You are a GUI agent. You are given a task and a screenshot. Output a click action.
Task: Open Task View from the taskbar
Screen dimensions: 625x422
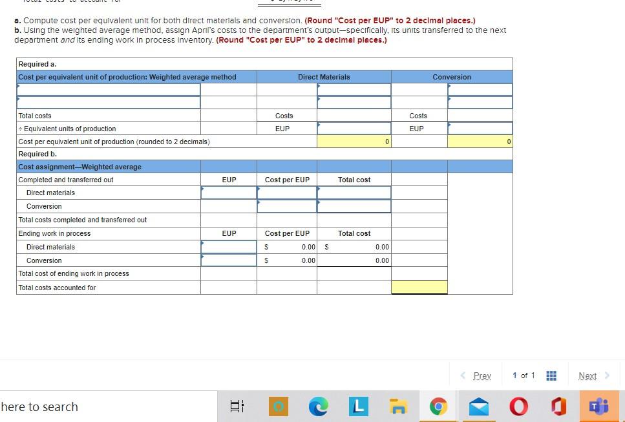point(237,406)
